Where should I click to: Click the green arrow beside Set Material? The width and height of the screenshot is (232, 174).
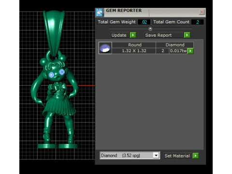pos(196,156)
